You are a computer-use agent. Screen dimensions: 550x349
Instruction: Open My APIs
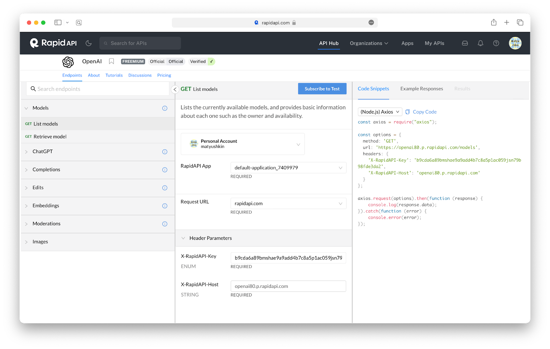pos(434,43)
